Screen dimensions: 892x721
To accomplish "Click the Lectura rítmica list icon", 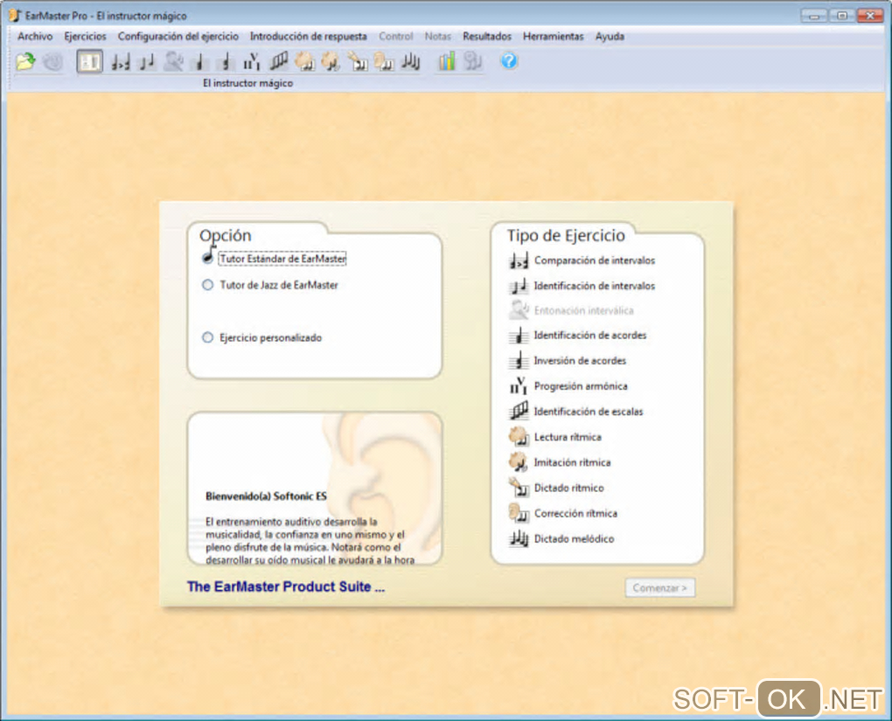I will 519,437.
